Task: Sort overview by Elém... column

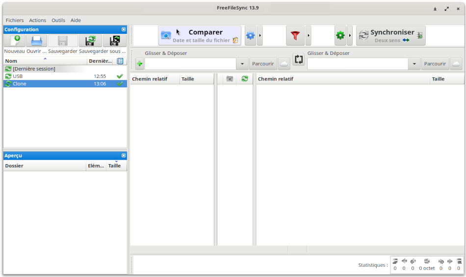Action: [96, 166]
